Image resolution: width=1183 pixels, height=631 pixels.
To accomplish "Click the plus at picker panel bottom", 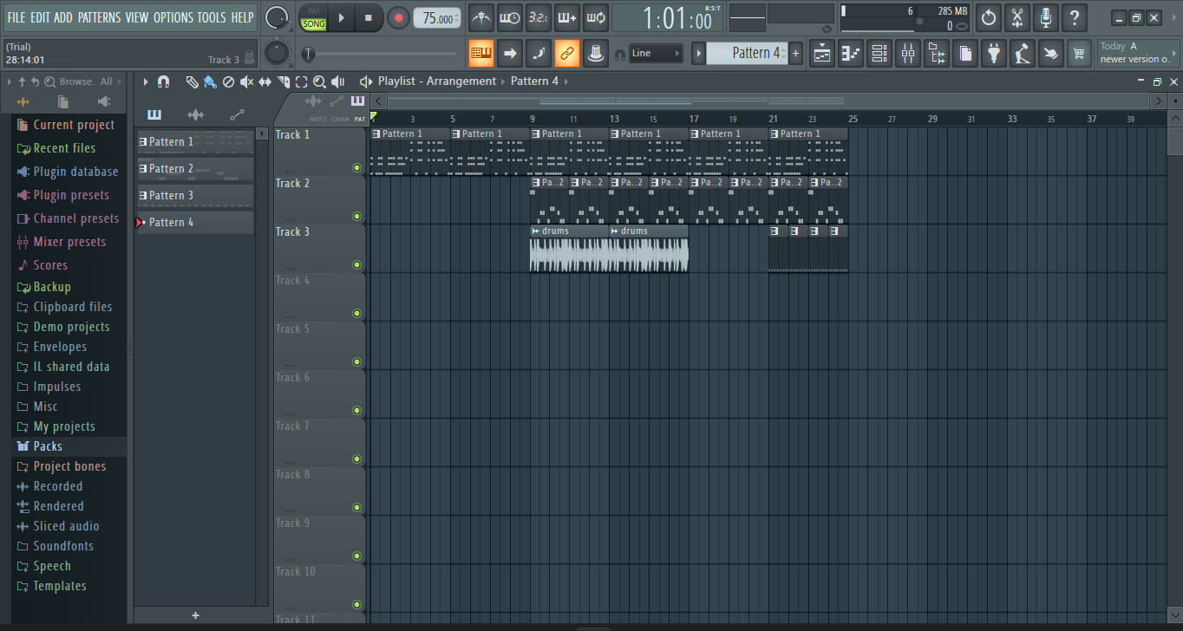I will click(195, 615).
